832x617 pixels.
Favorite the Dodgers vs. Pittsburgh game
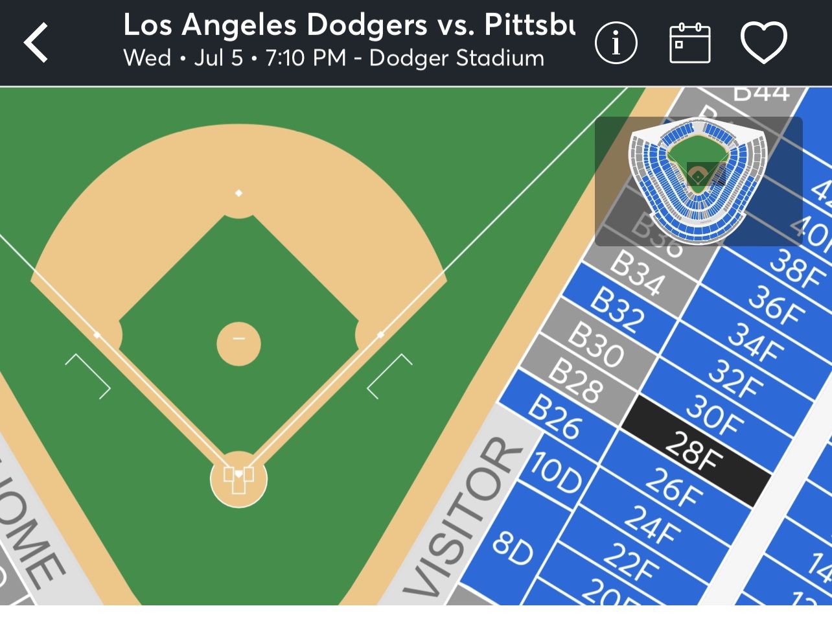click(x=765, y=42)
